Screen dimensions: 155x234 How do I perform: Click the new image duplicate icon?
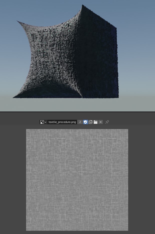point(91,122)
